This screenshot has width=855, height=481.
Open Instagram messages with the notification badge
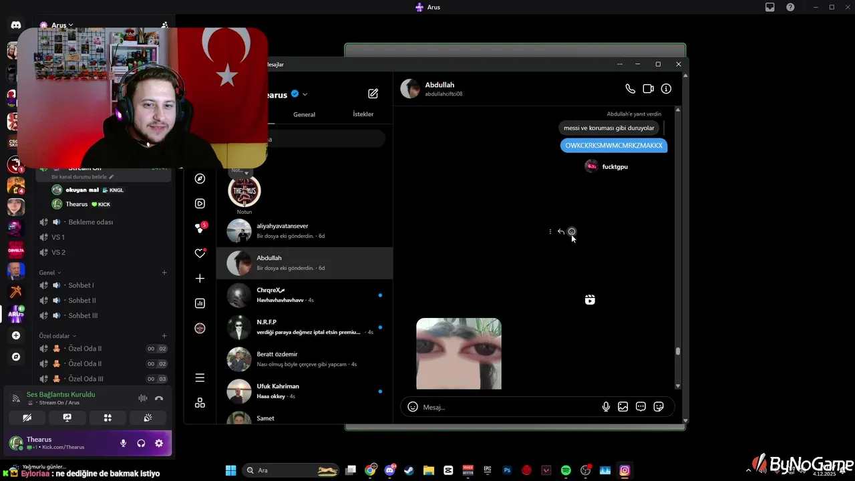tap(200, 228)
